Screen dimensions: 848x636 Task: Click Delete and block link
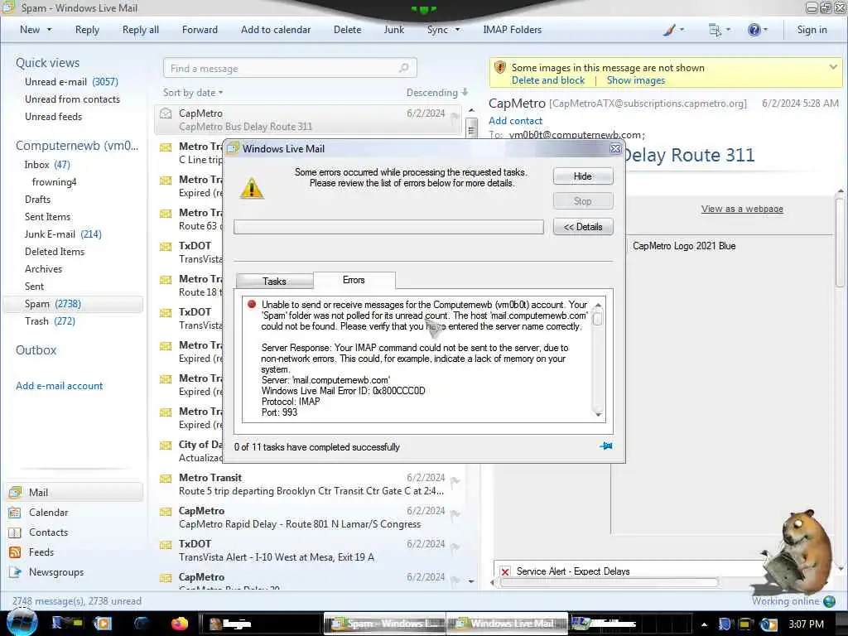(548, 80)
